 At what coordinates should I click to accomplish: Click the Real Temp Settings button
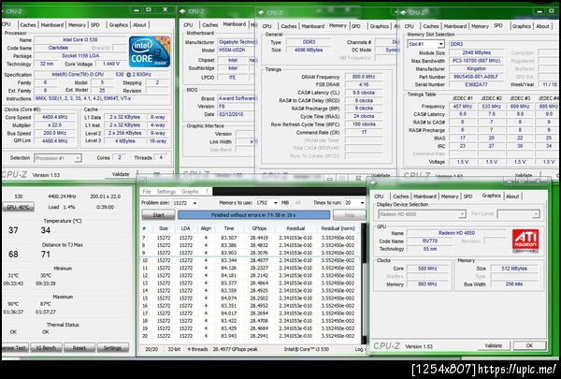point(112,348)
